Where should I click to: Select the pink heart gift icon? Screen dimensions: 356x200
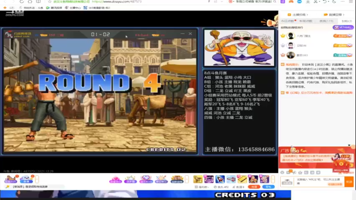click(116, 179)
